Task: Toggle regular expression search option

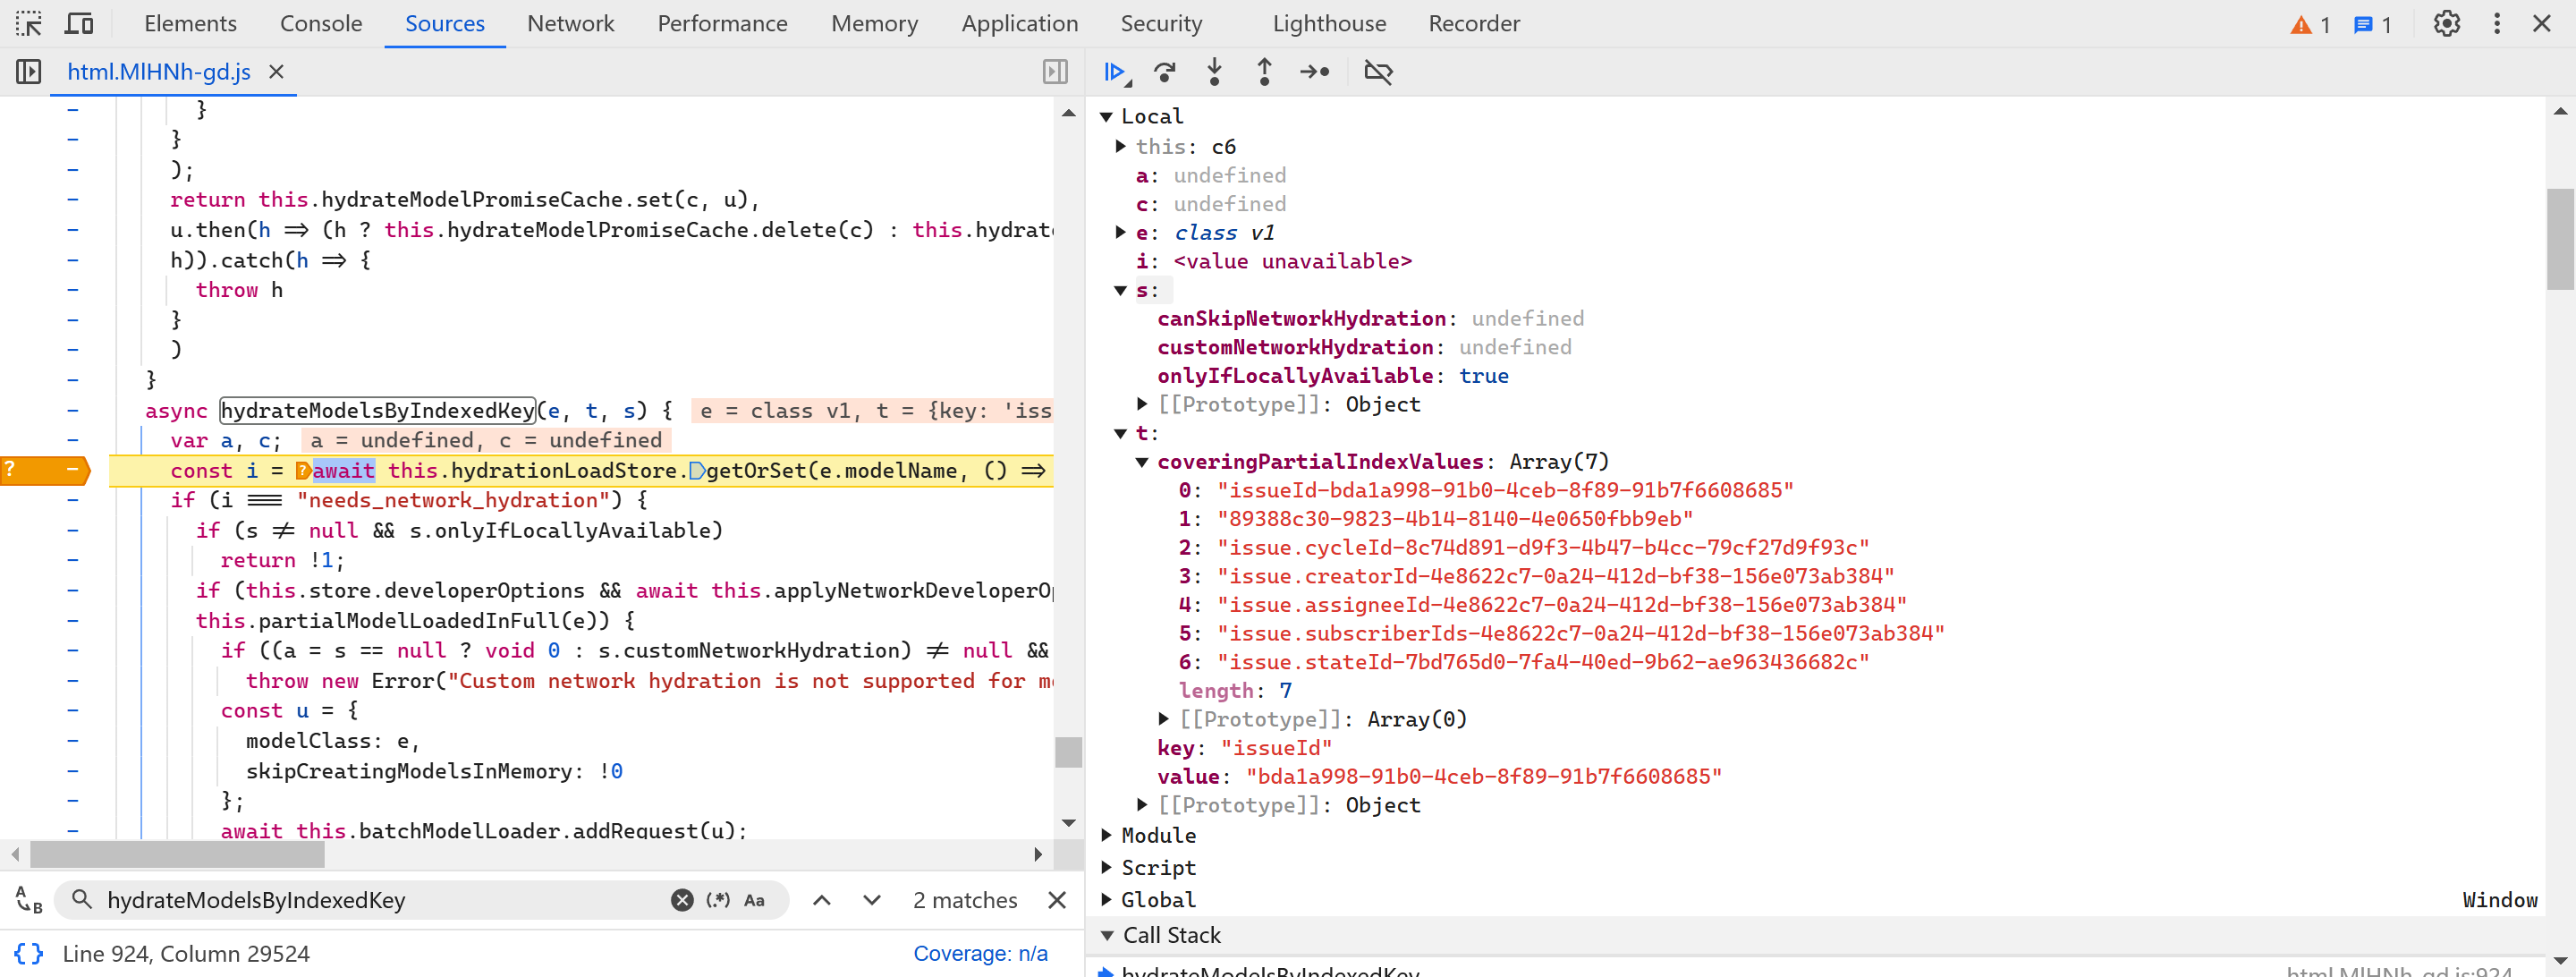Action: click(x=717, y=900)
